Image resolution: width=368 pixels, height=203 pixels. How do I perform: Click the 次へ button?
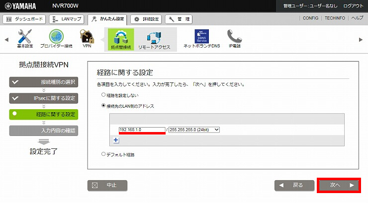coord(339,185)
